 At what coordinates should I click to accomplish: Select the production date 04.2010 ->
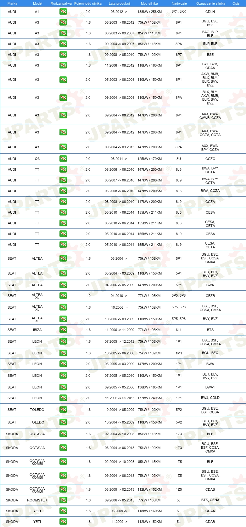[119, 296]
